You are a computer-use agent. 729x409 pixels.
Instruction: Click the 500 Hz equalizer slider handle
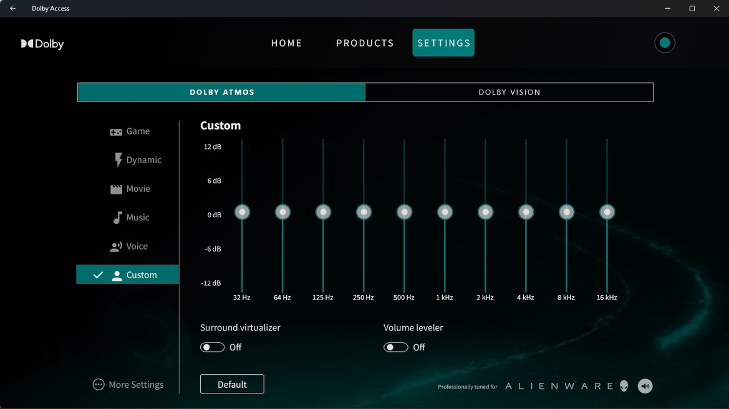(404, 212)
